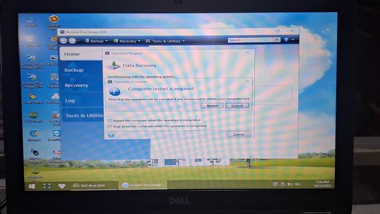Close the Operation Complete dialog
Viewport: 380px width, 214px height.
click(x=248, y=81)
